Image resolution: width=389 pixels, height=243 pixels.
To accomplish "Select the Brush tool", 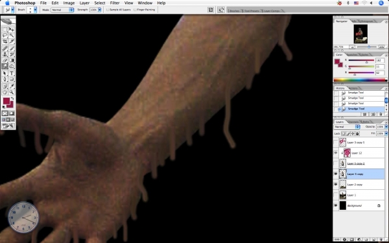I will coord(12,49).
